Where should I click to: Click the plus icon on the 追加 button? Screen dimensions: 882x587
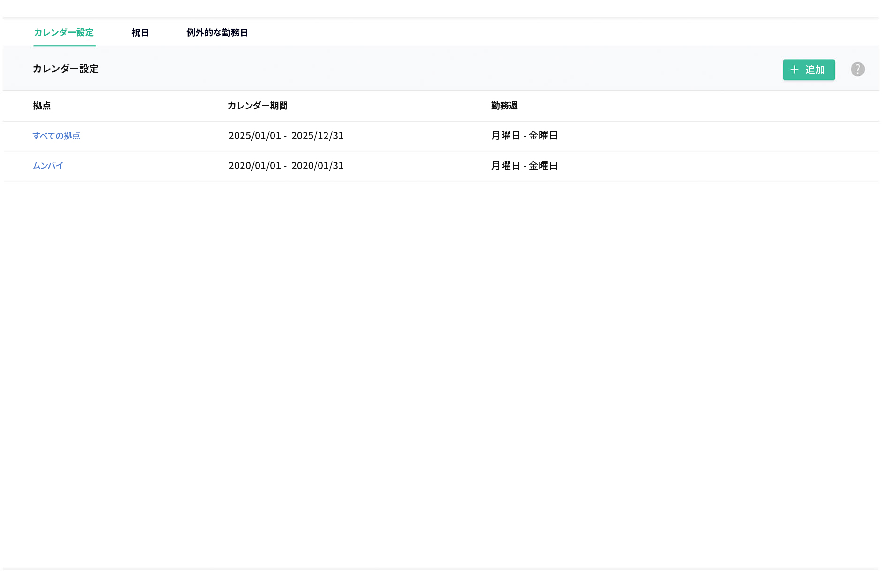(794, 70)
